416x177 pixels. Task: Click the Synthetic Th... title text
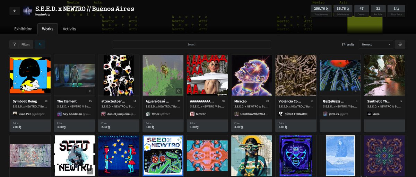(379, 101)
